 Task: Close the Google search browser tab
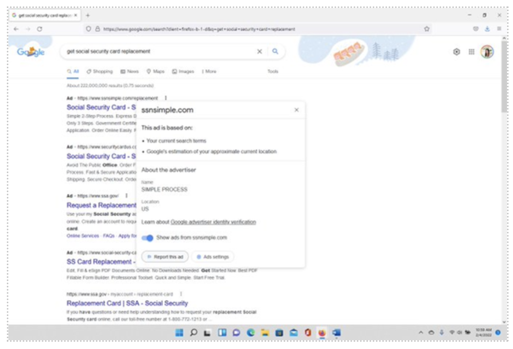pos(76,15)
